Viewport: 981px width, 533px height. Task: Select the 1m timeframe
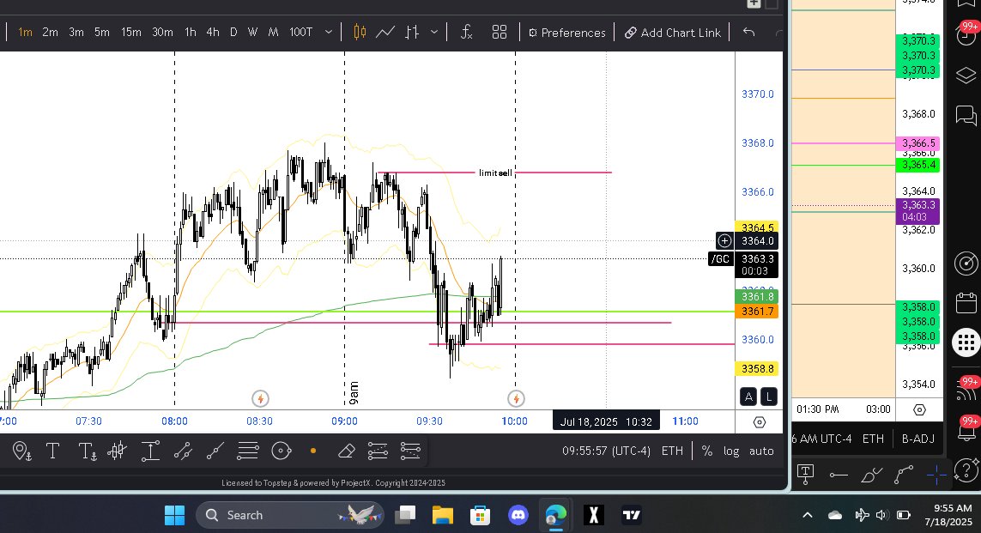[x=25, y=32]
